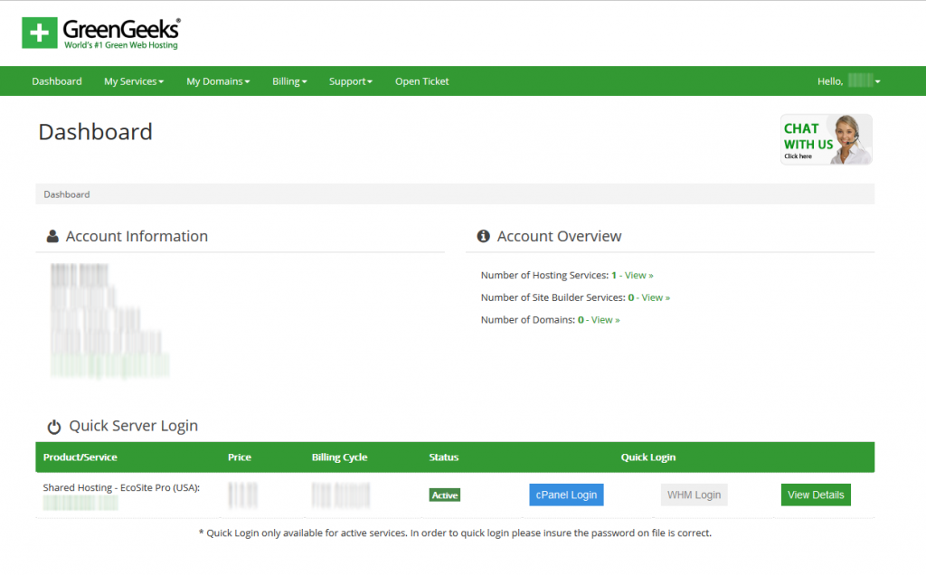Click the Status column header
Viewport: 926px width, 575px height.
coord(443,457)
